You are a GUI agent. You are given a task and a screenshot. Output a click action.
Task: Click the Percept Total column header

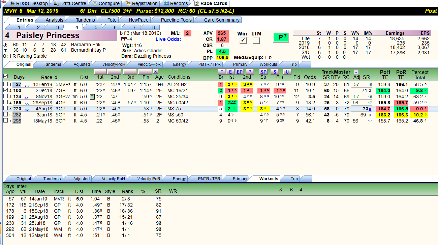pyautogui.click(x=420, y=75)
